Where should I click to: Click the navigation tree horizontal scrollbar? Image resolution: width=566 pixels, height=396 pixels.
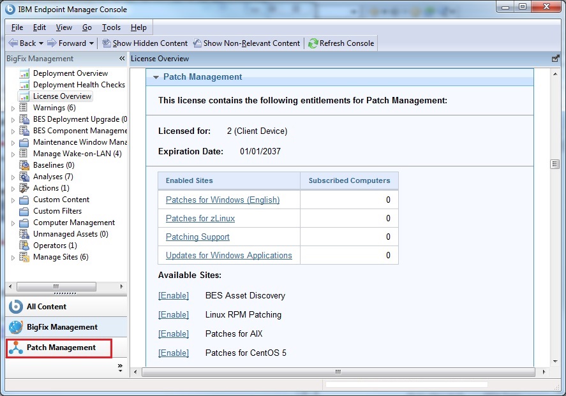pyautogui.click(x=56, y=286)
